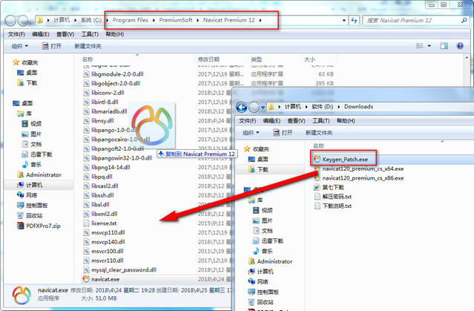This screenshot has width=474, height=311.
Task: Open 编辑(E) menu in Navicat Premium 12 window
Action: click(x=41, y=34)
